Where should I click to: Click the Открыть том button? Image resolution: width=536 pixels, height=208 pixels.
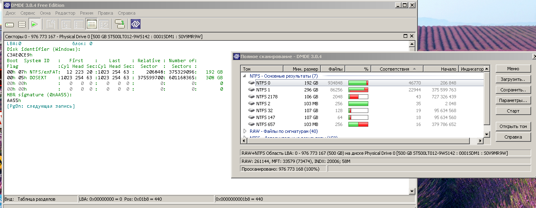(513, 126)
